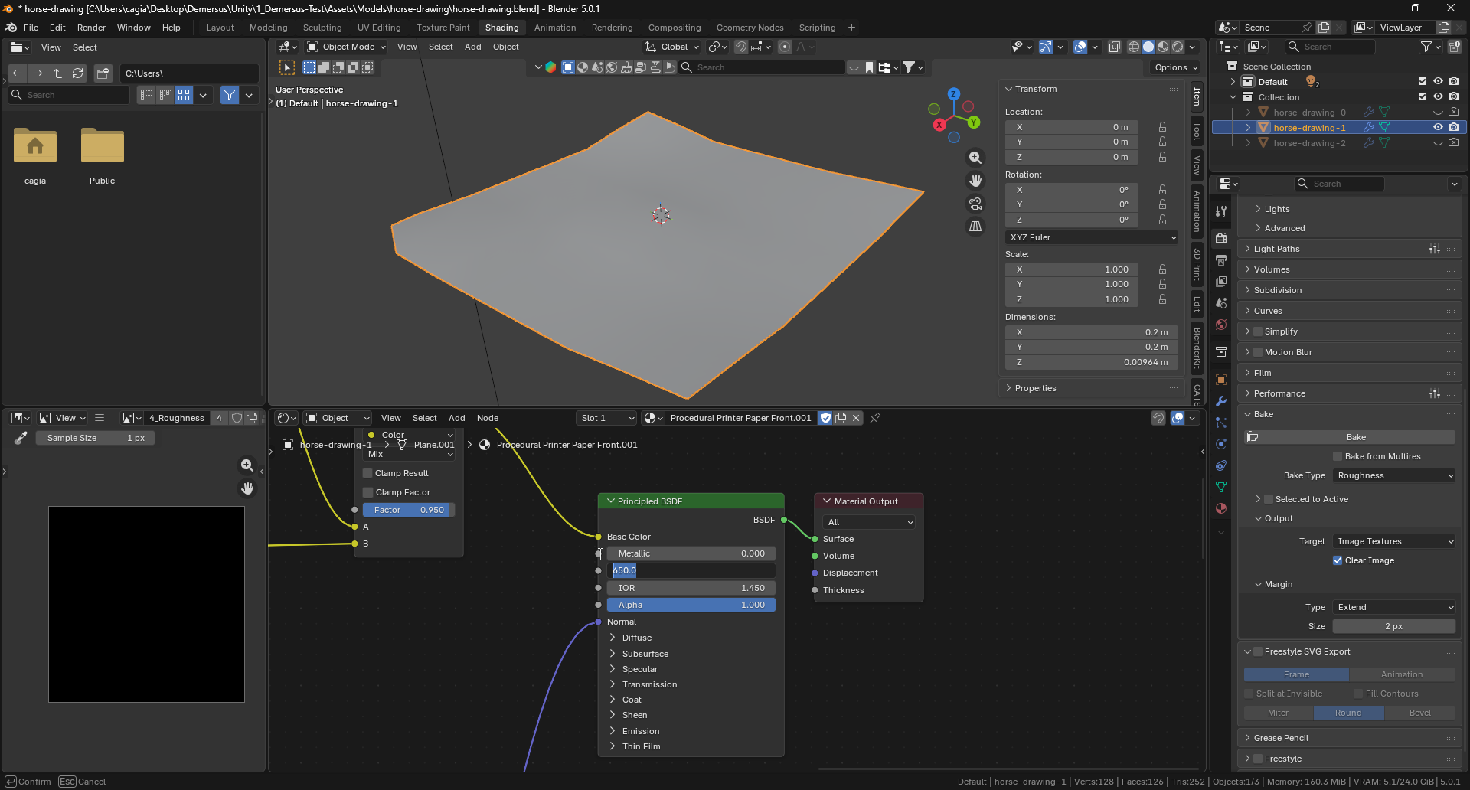Open the margin Type Extend dropdown
1470x790 pixels.
coord(1394,607)
